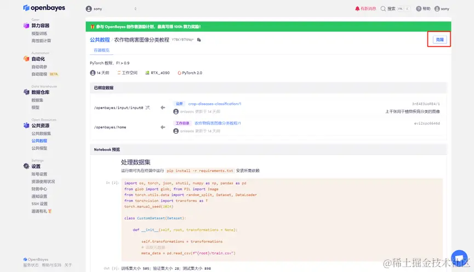Screen dimensions: 474x272
Task: Click the PyTorch 教程，F1 > 0.9 description
Action: tap(110, 63)
